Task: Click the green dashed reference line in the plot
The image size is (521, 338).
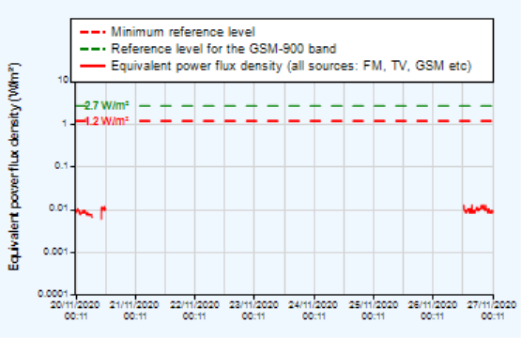Action: pyautogui.click(x=315, y=106)
